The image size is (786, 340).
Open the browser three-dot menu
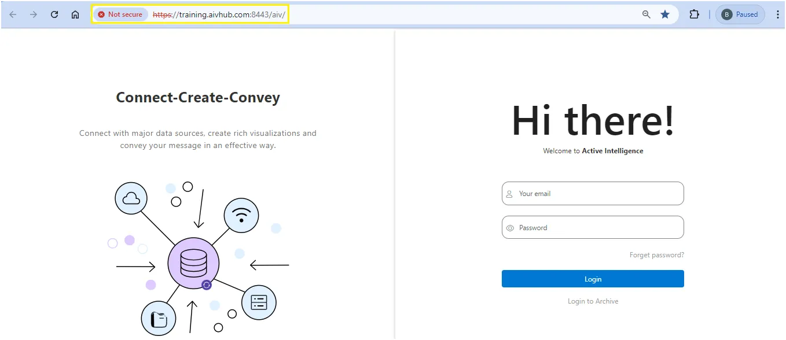click(x=777, y=14)
